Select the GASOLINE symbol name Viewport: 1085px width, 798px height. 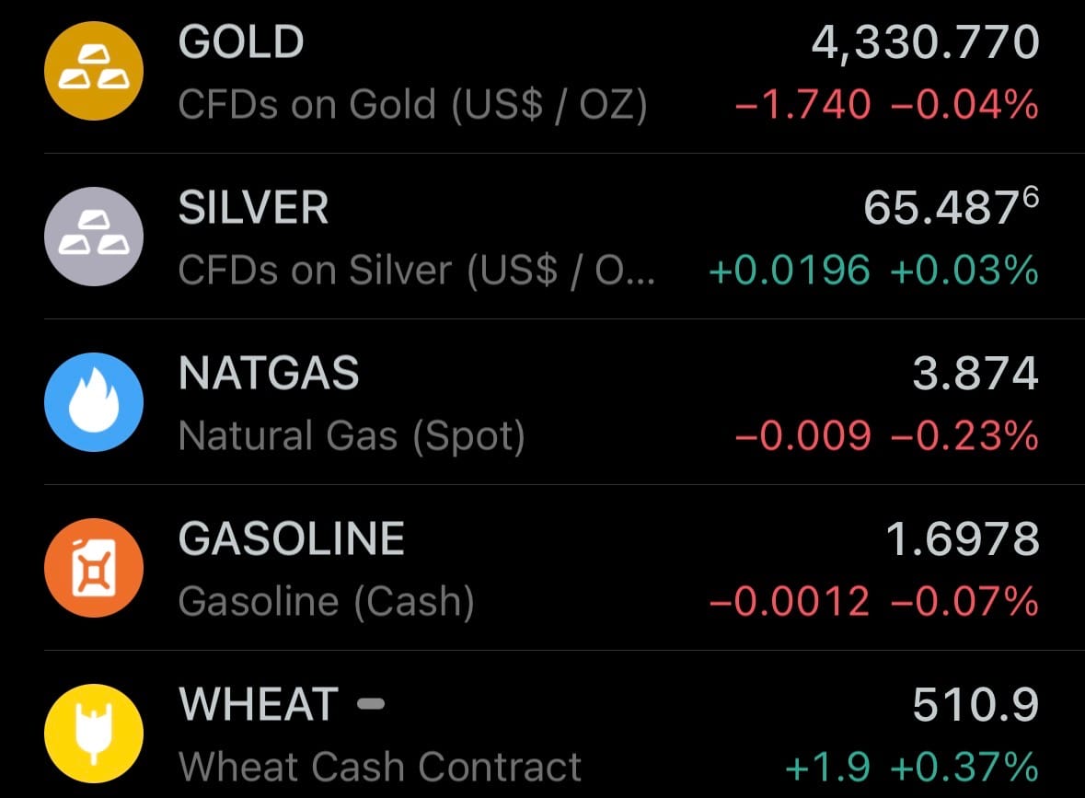[292, 539]
